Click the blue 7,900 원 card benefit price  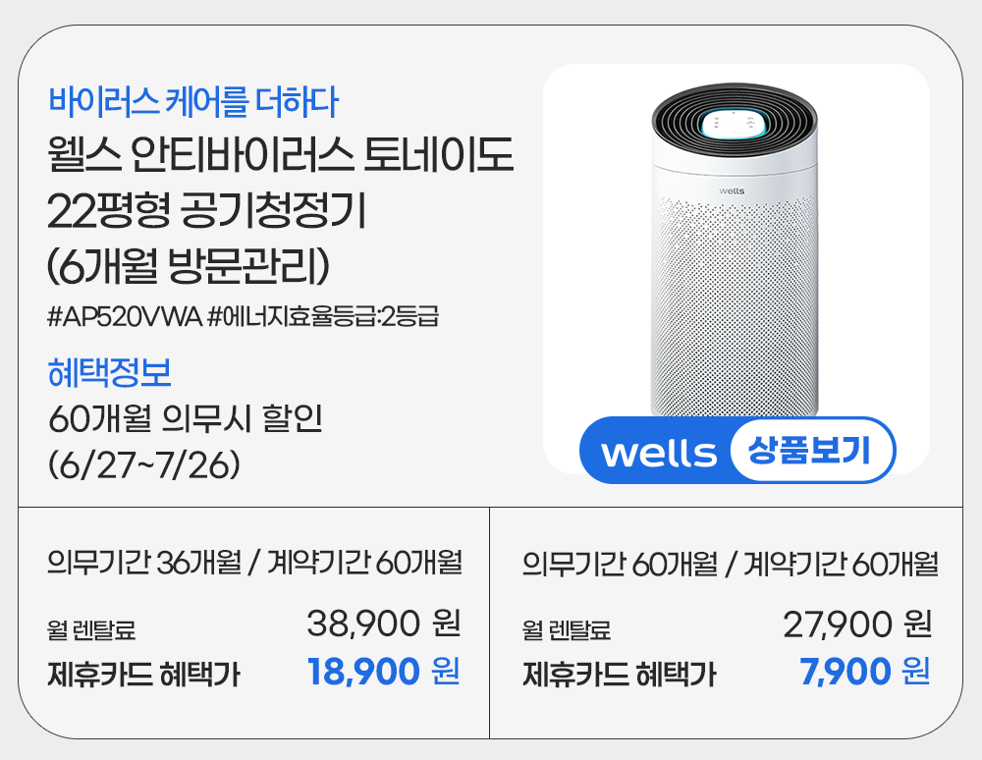pos(864,673)
